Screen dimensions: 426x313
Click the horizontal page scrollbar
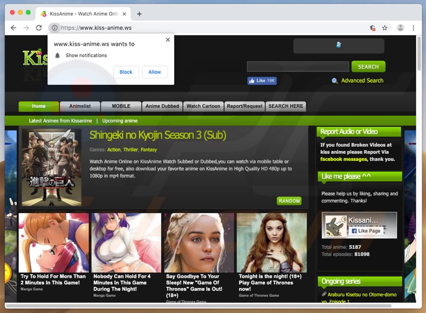(199, 305)
